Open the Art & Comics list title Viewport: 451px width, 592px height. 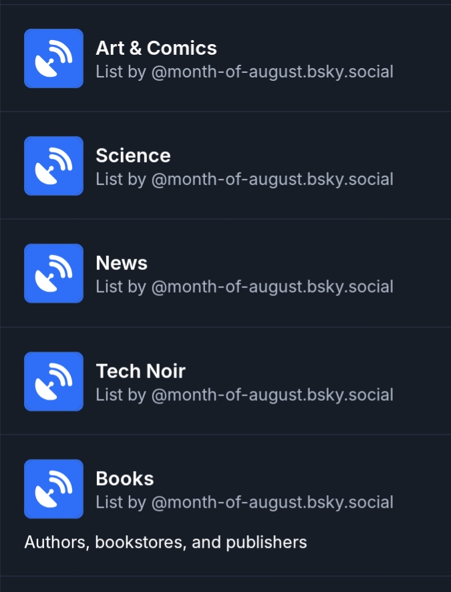156,48
